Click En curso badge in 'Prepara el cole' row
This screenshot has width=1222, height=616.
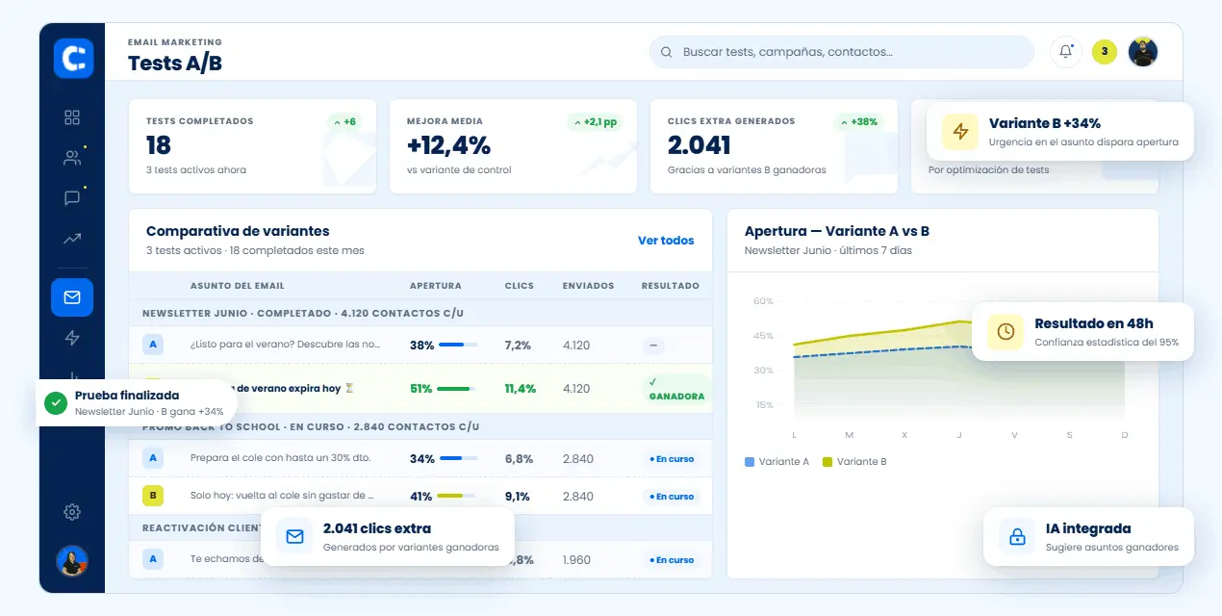[671, 459]
